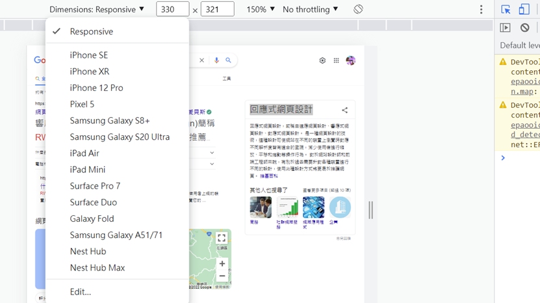The image size is (540, 303).
Task: Activate the inspect element selector icon
Action: point(506,9)
